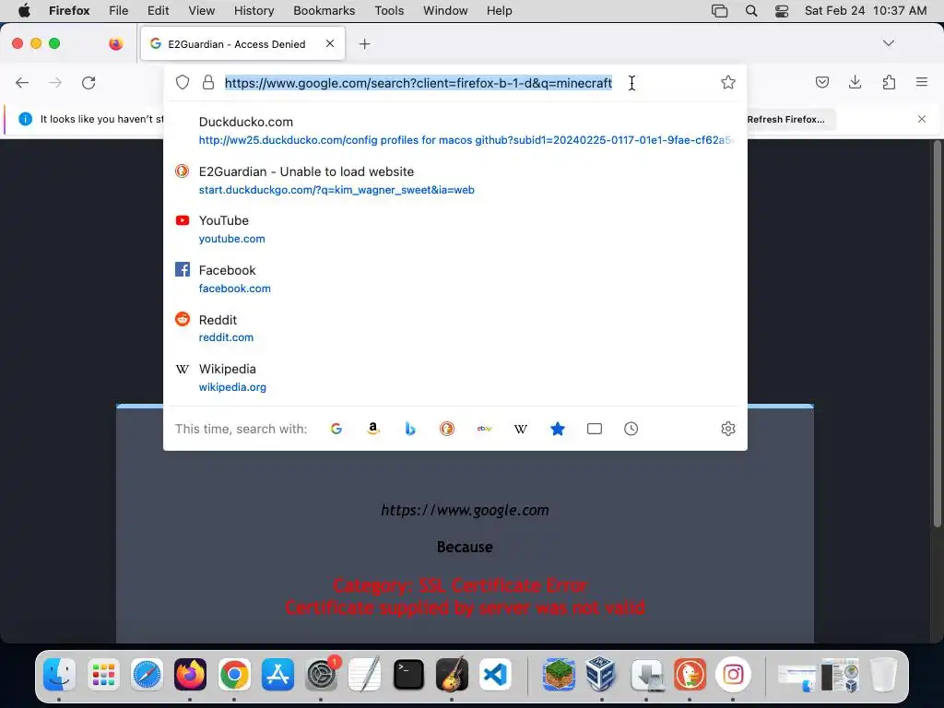
Task: Open GarageBand from the Dock
Action: point(452,674)
